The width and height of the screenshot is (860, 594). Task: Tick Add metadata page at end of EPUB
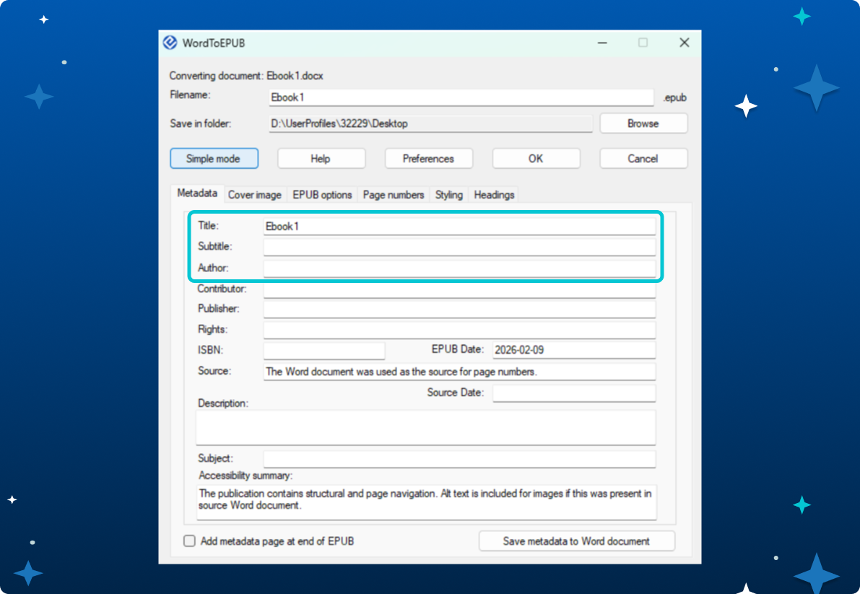(190, 541)
